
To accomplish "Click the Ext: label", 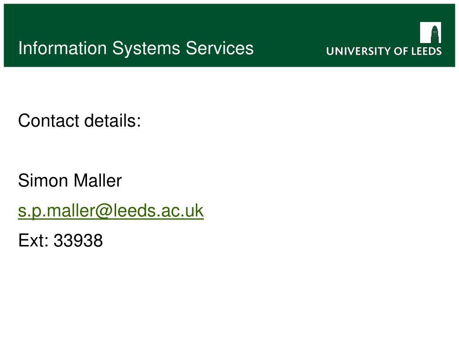I will (33, 241).
